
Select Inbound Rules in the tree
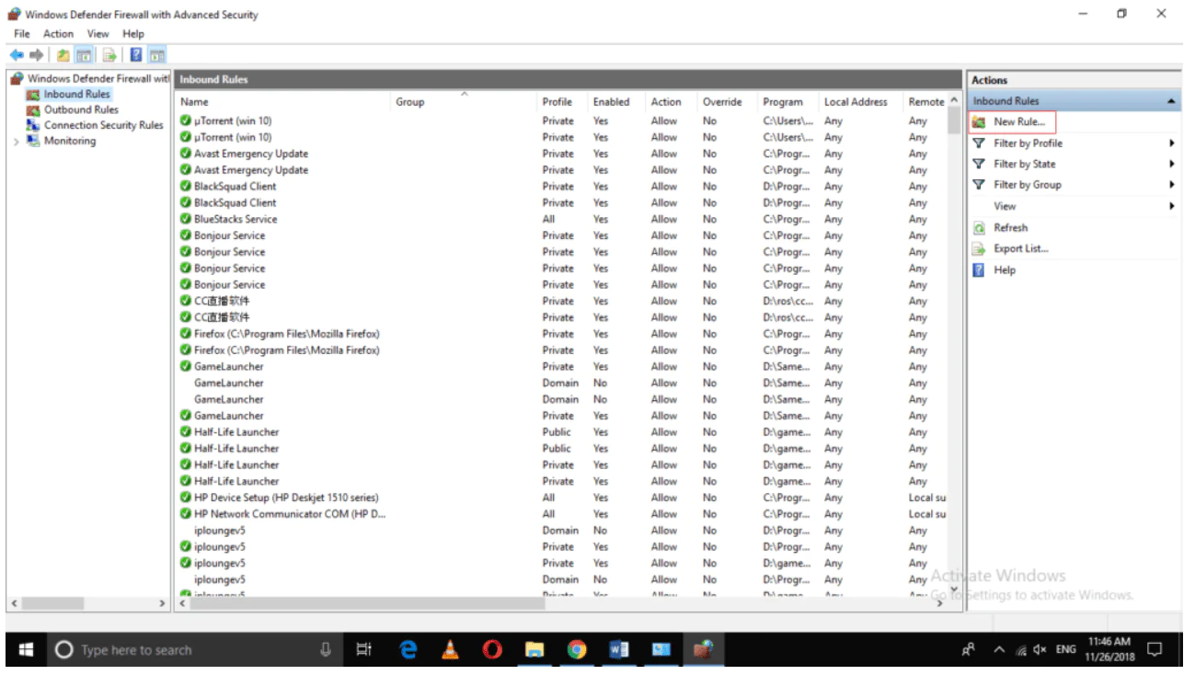pos(76,95)
